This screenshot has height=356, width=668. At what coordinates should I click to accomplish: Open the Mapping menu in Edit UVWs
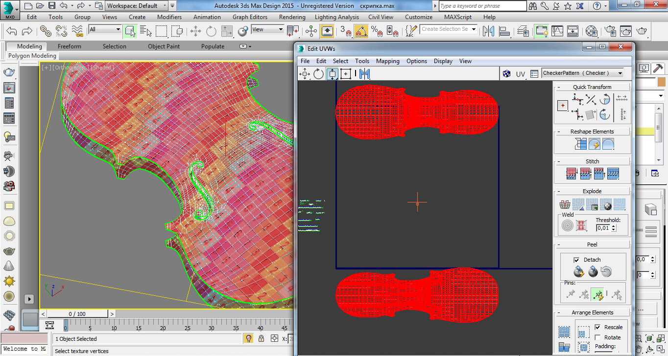[387, 61]
